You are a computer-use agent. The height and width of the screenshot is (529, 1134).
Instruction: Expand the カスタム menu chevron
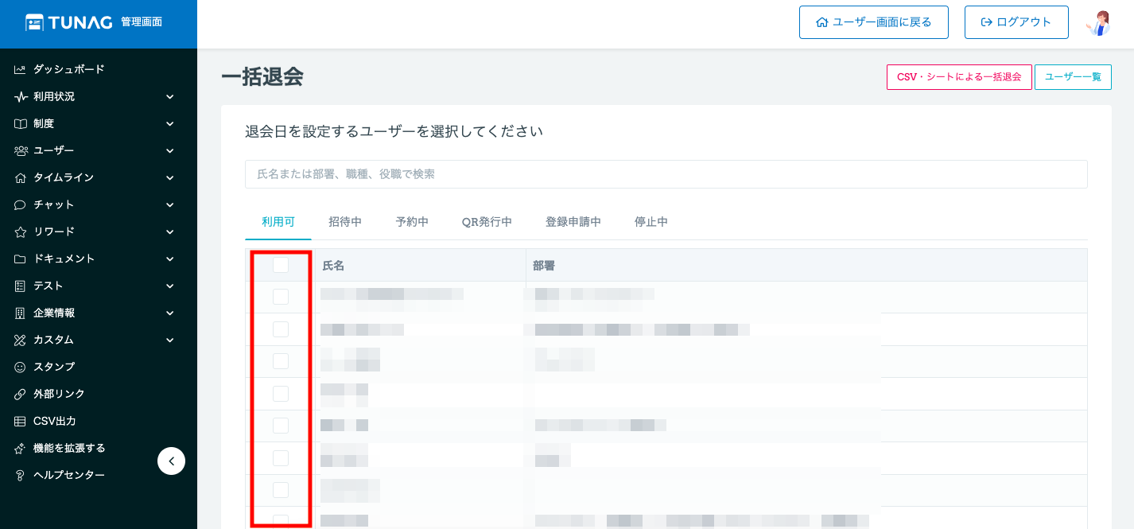[x=169, y=340]
